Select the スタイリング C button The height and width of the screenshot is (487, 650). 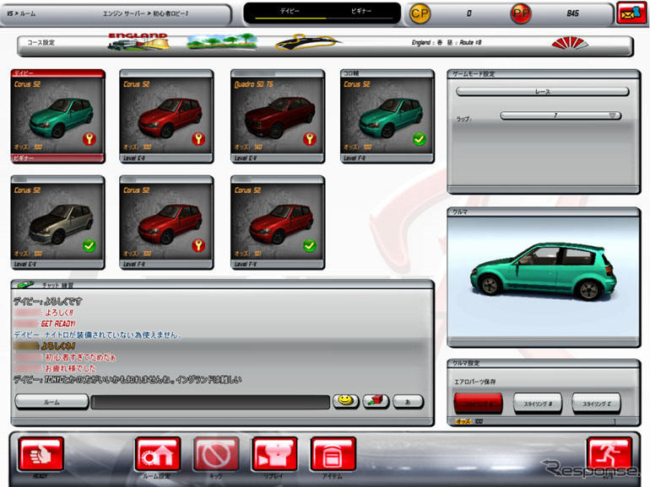596,403
